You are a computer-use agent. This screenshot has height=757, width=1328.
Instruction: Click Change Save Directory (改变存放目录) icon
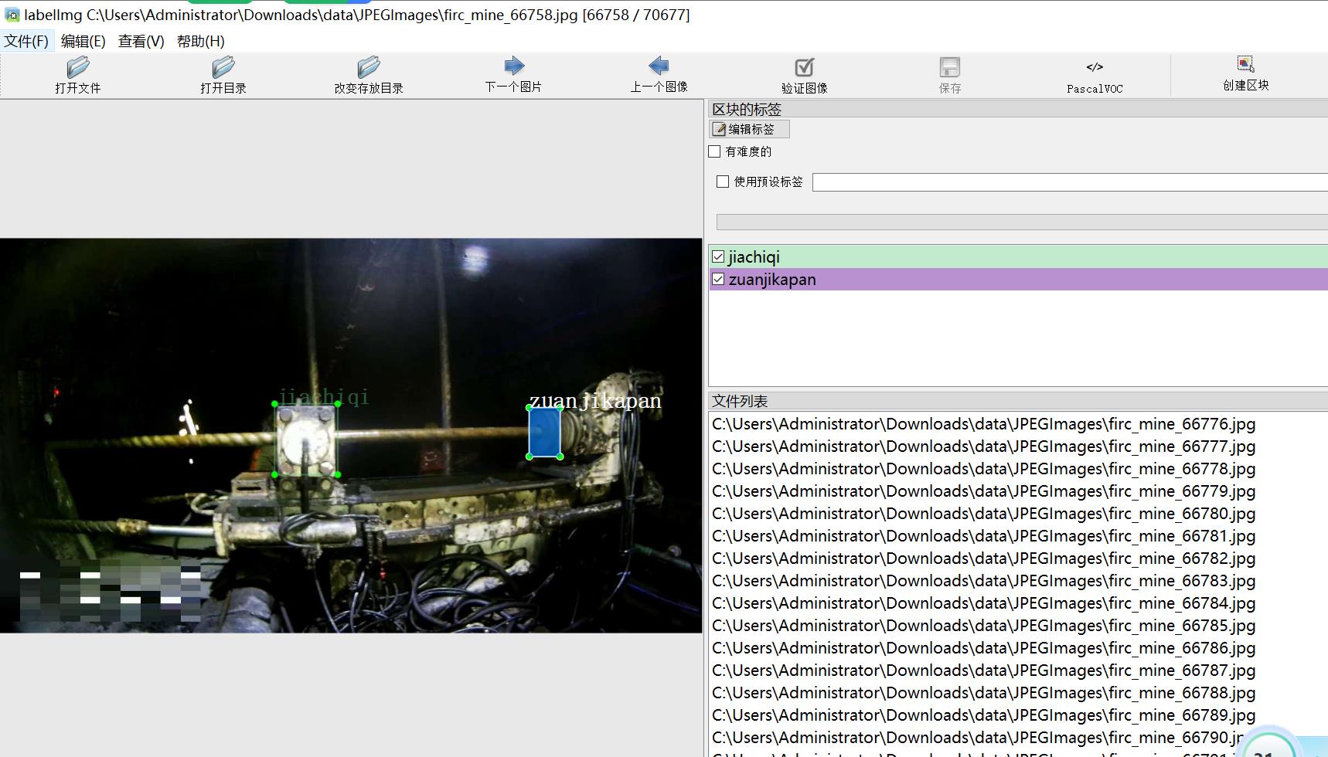pyautogui.click(x=369, y=67)
